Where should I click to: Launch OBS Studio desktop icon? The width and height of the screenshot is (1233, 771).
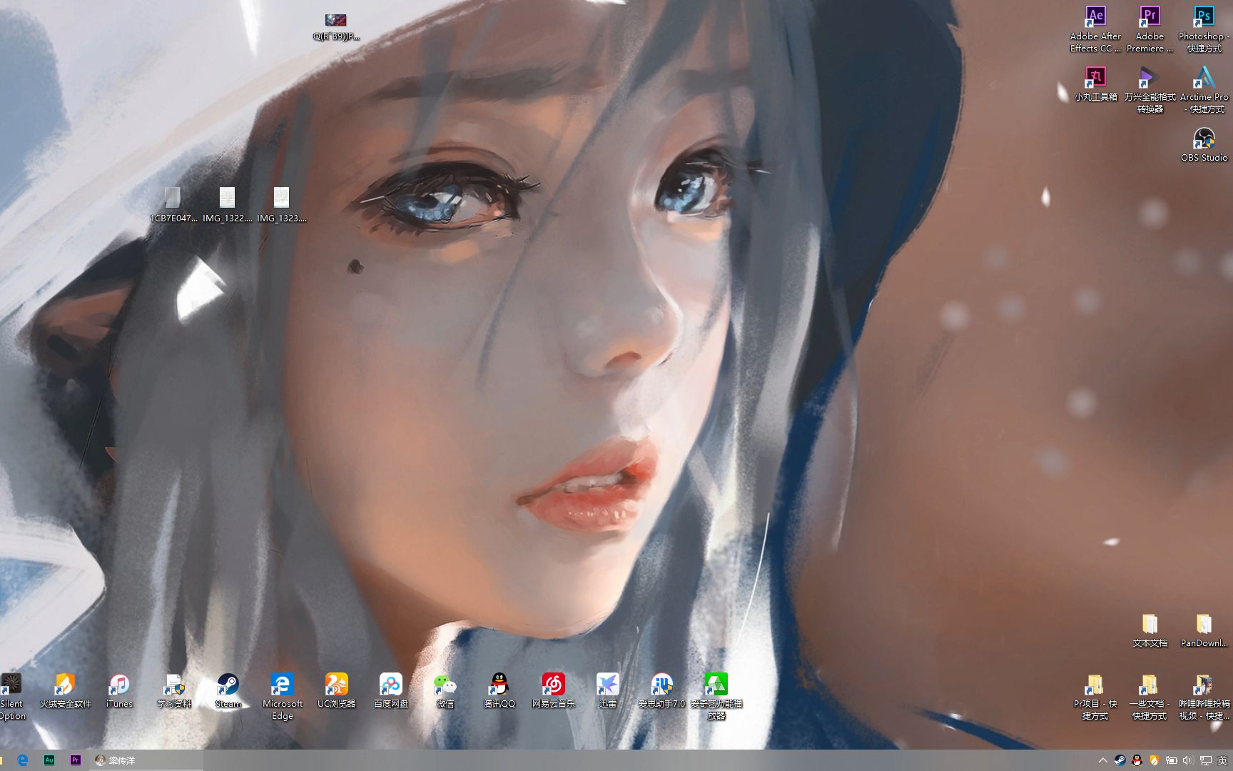tap(1204, 144)
